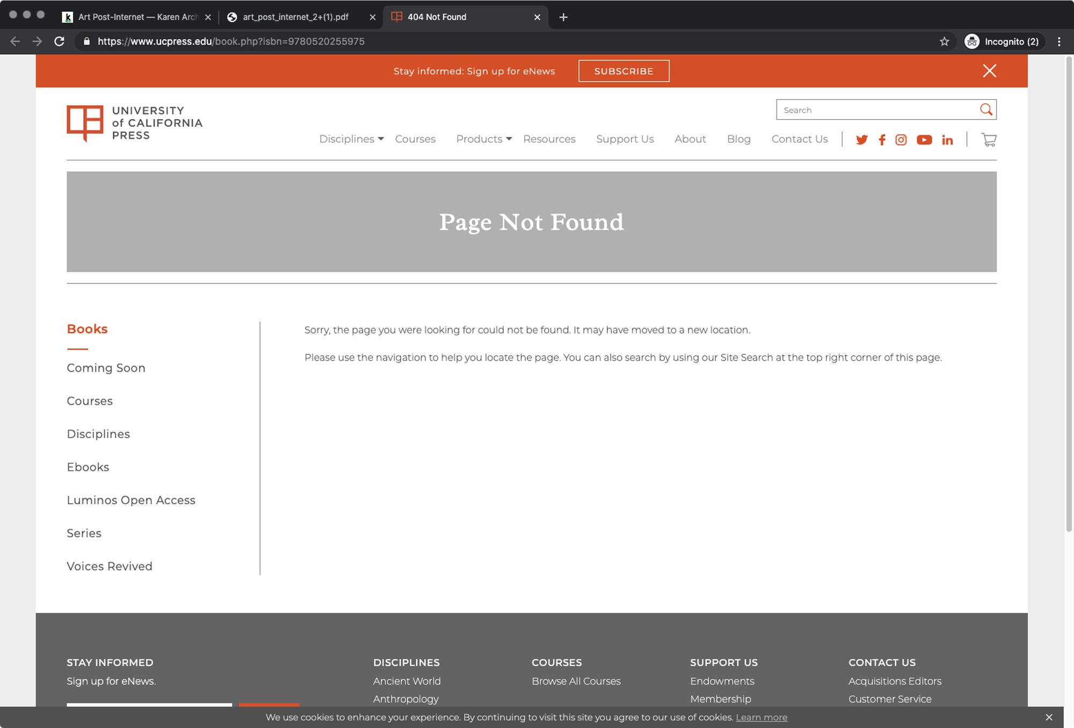
Task: Open the LinkedIn icon link
Action: pos(947,140)
